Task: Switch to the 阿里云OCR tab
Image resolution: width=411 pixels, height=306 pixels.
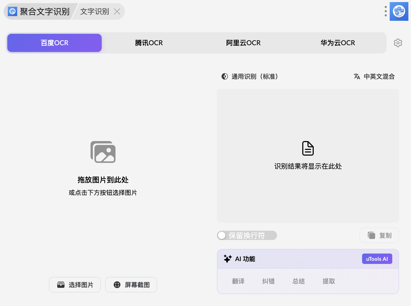Action: 243,43
